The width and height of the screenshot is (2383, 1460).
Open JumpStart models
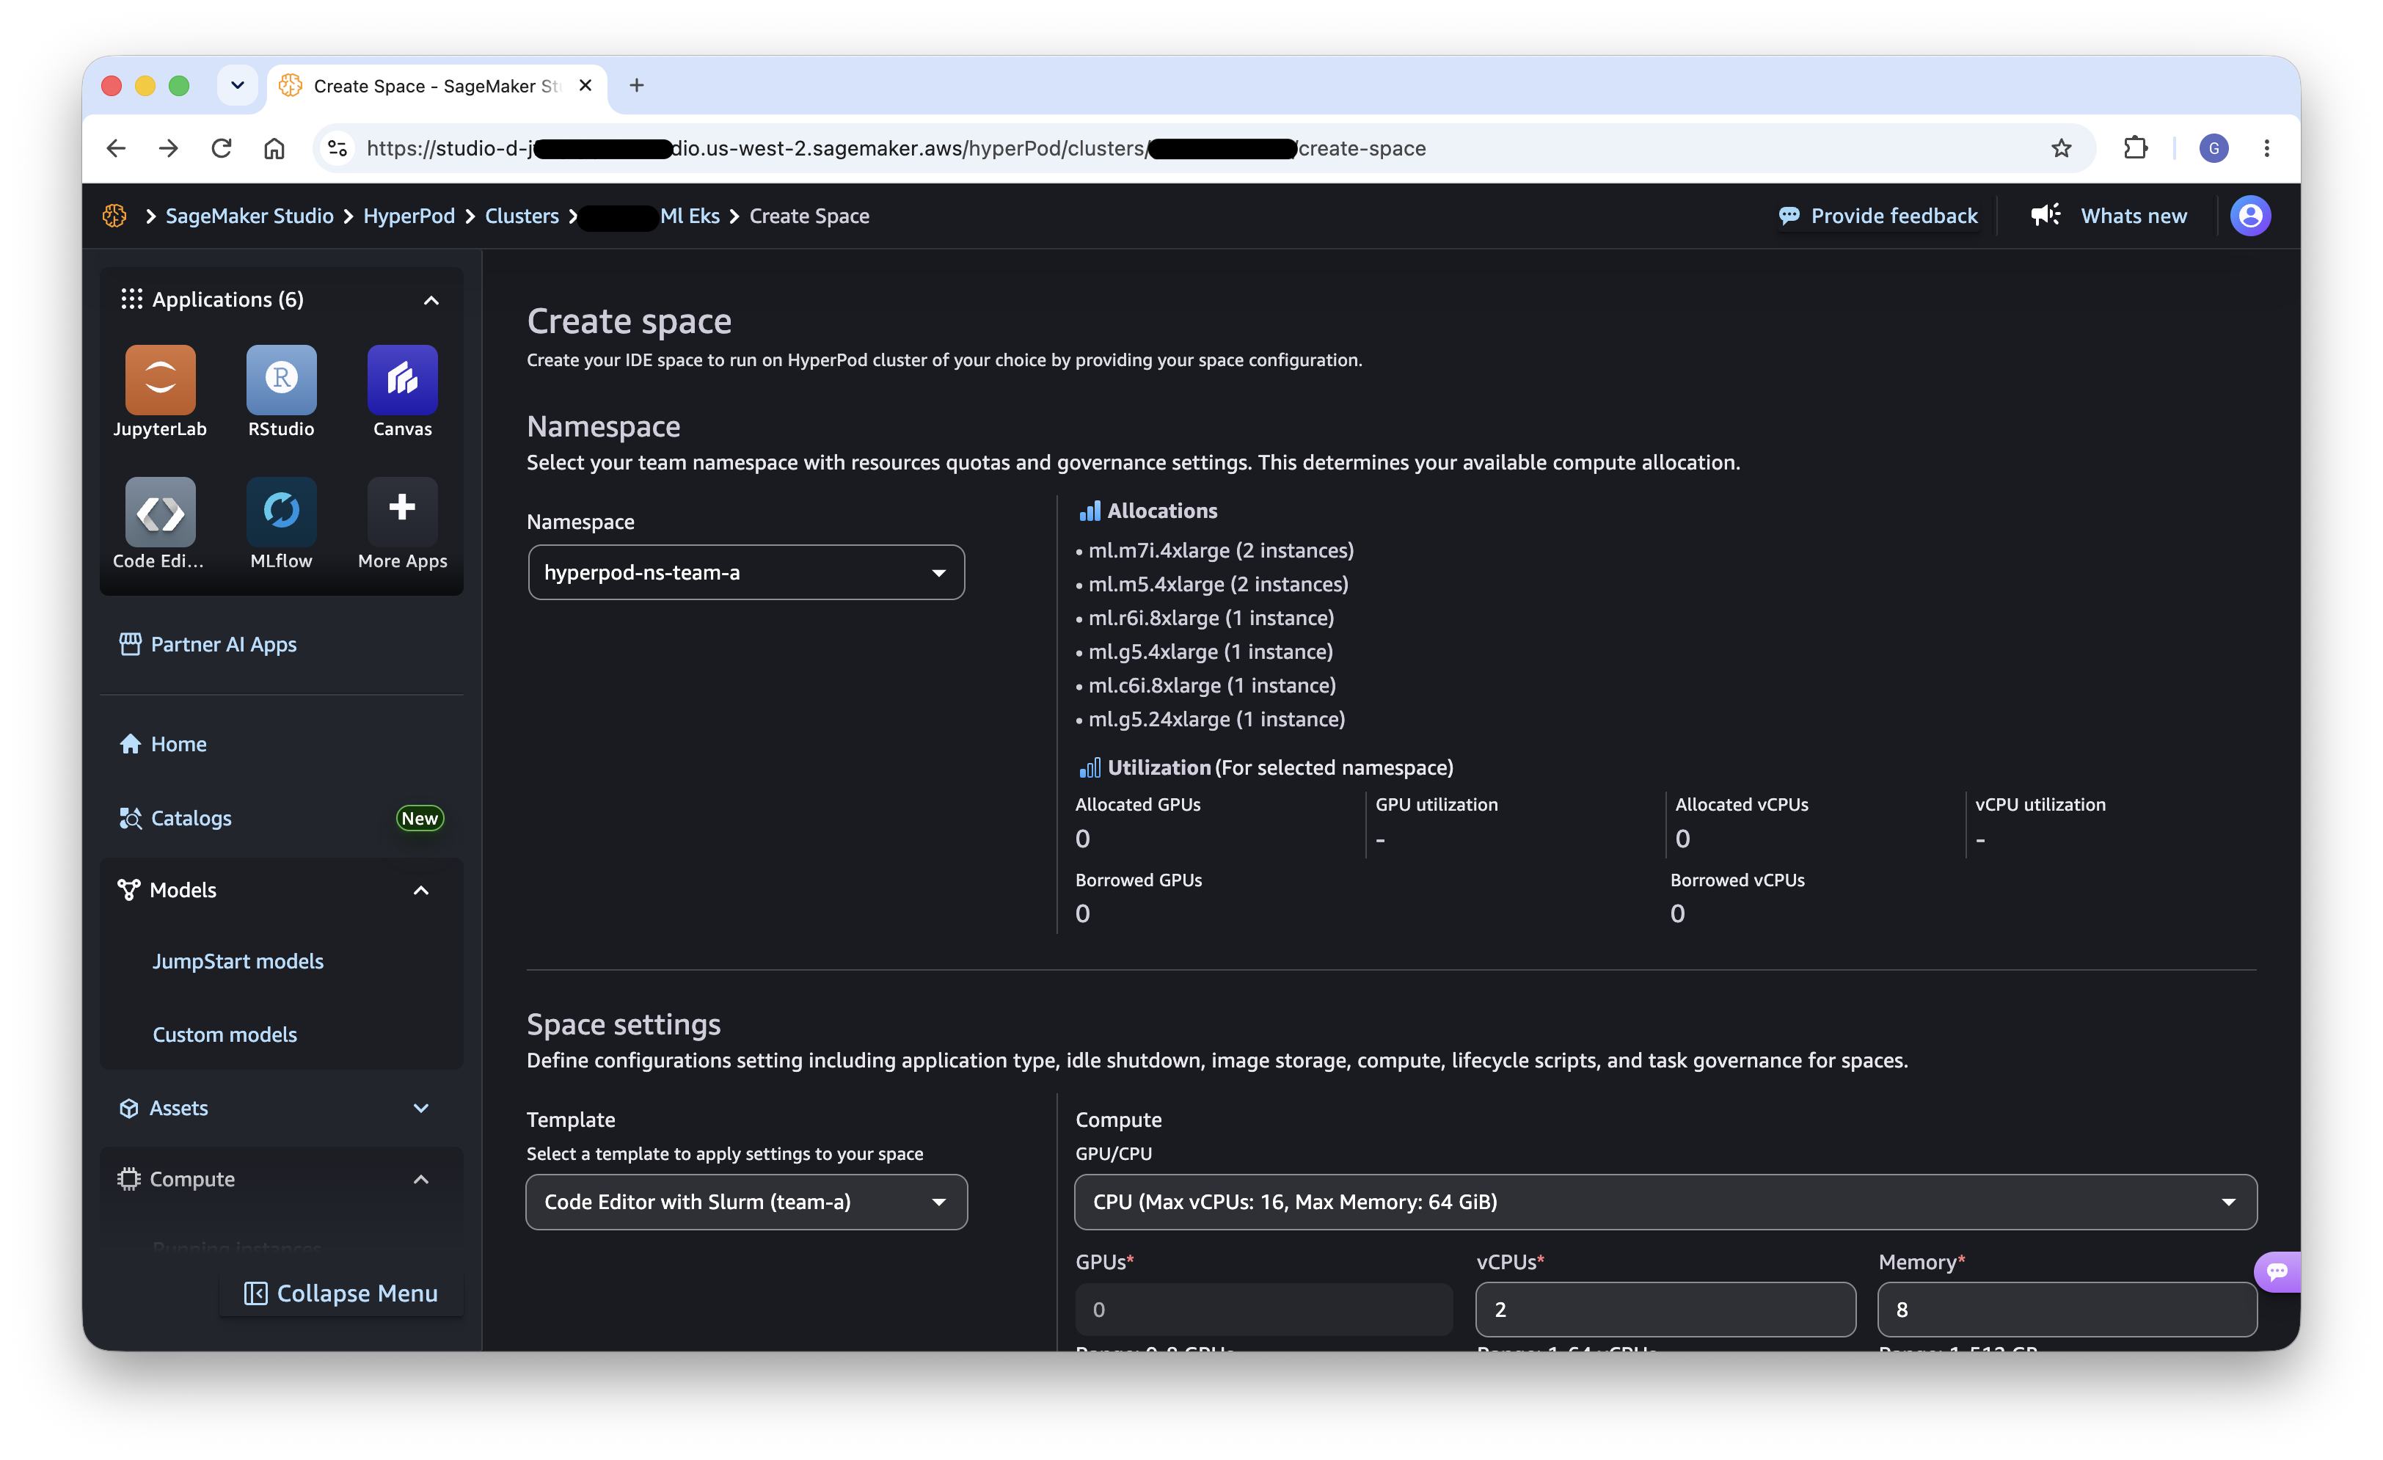coord(238,961)
